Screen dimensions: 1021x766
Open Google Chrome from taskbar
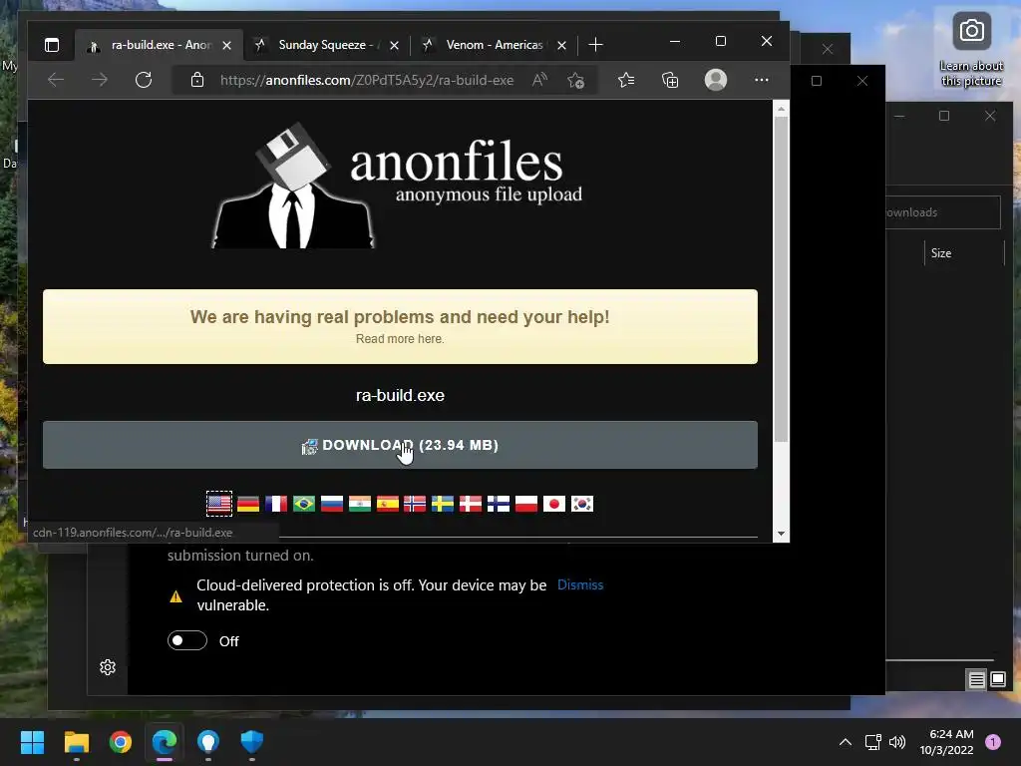121,742
